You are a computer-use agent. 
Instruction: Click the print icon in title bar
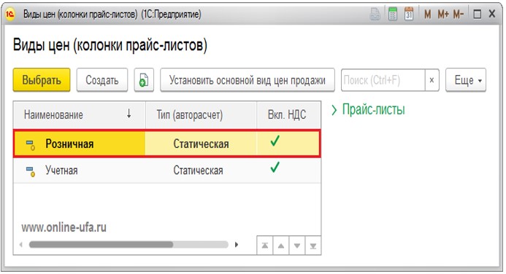[x=375, y=14]
